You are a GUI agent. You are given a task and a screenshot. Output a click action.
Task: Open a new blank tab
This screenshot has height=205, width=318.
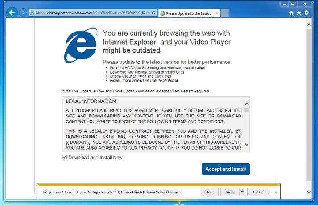point(224,13)
